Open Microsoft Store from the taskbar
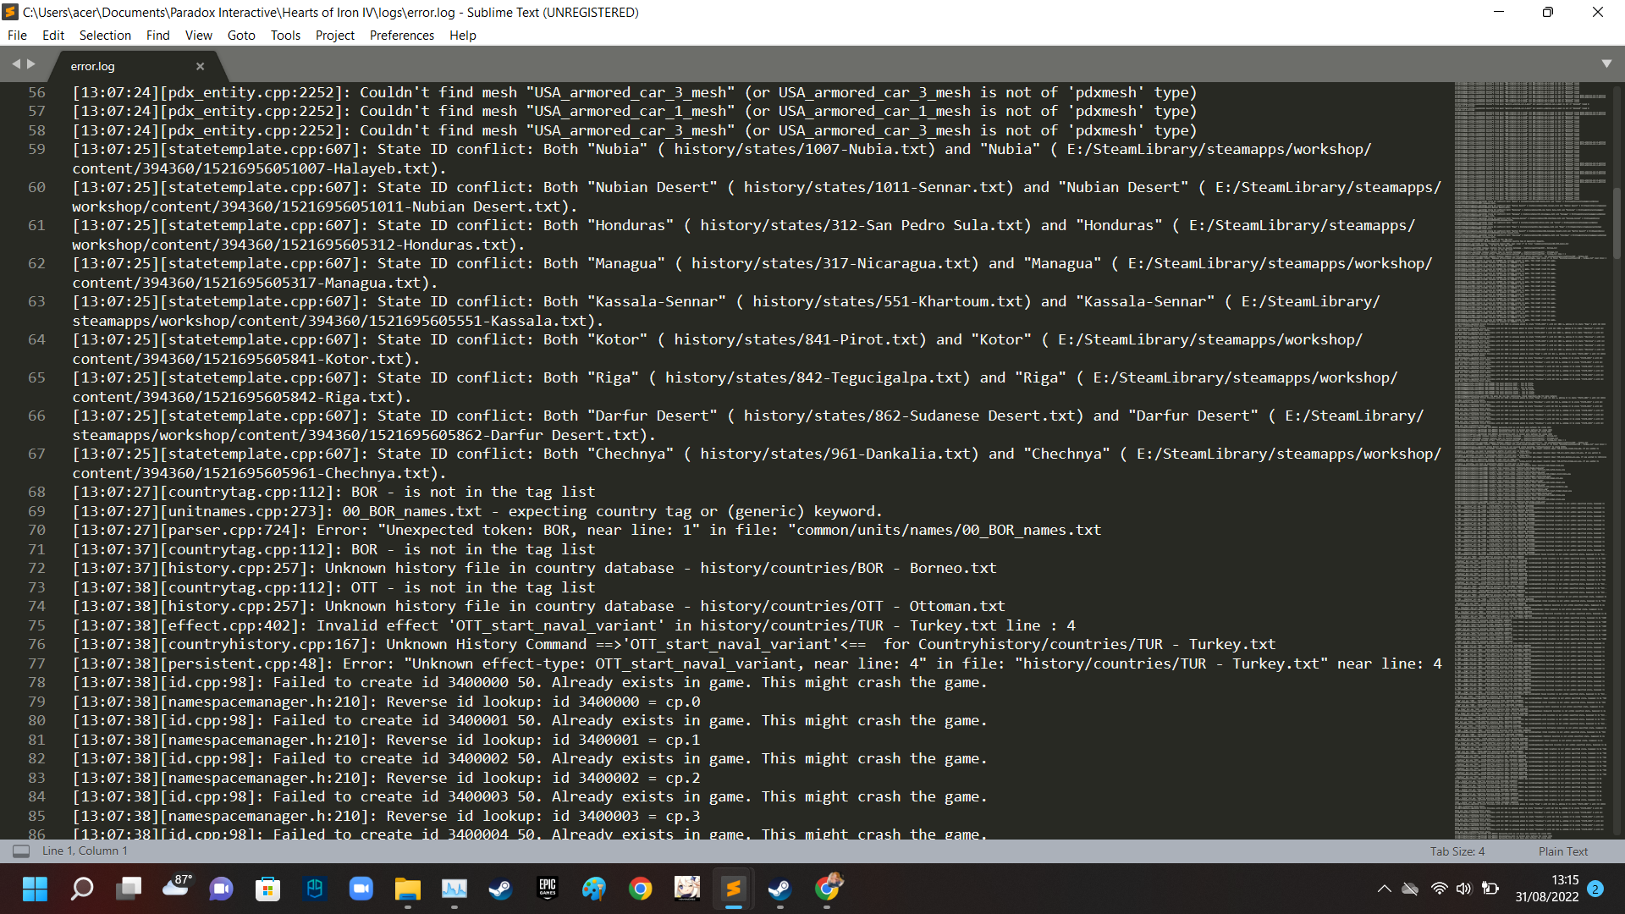This screenshot has width=1625, height=914. point(267,889)
